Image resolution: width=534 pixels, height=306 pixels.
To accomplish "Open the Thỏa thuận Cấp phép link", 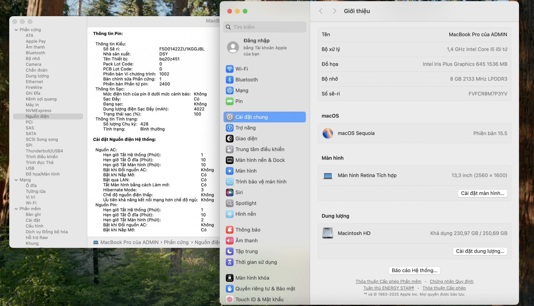I will coord(444,288).
